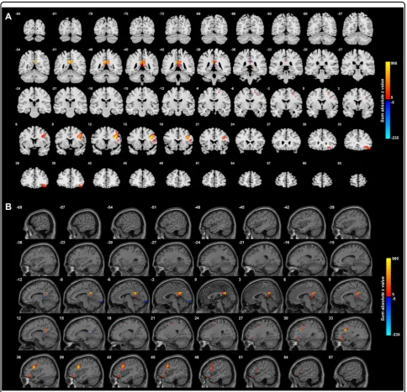
Task: Select panel A coronal slice labeled -84
Action: tap(34, 30)
